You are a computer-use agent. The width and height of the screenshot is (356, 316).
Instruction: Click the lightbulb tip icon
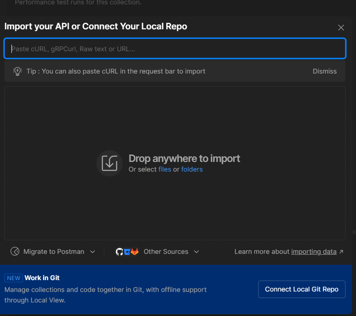(18, 71)
